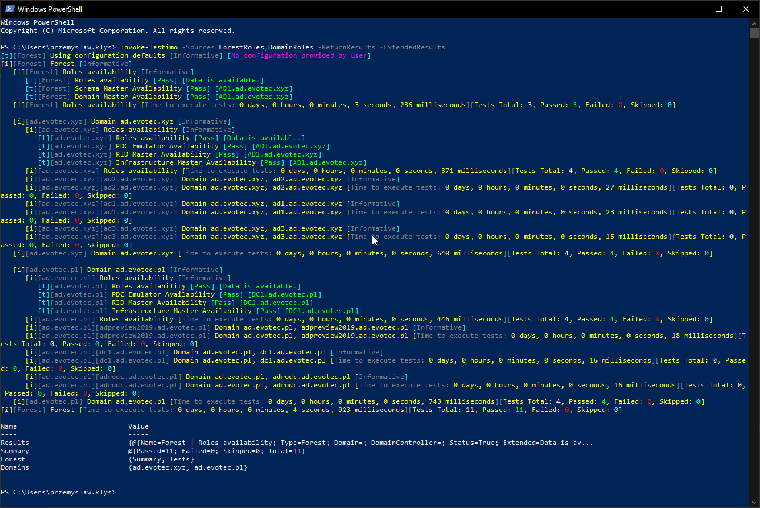Viewport: 760px width, 508px height.
Task: Maximize the PowerShell window
Action: [x=719, y=9]
